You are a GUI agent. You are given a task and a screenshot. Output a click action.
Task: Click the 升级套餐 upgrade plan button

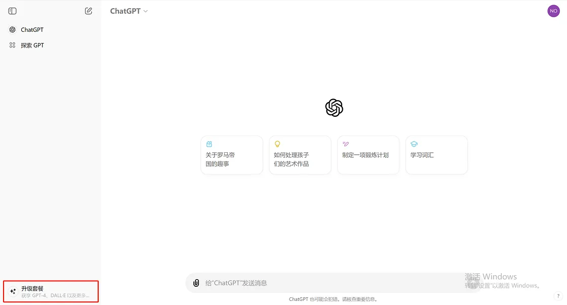[x=51, y=291]
